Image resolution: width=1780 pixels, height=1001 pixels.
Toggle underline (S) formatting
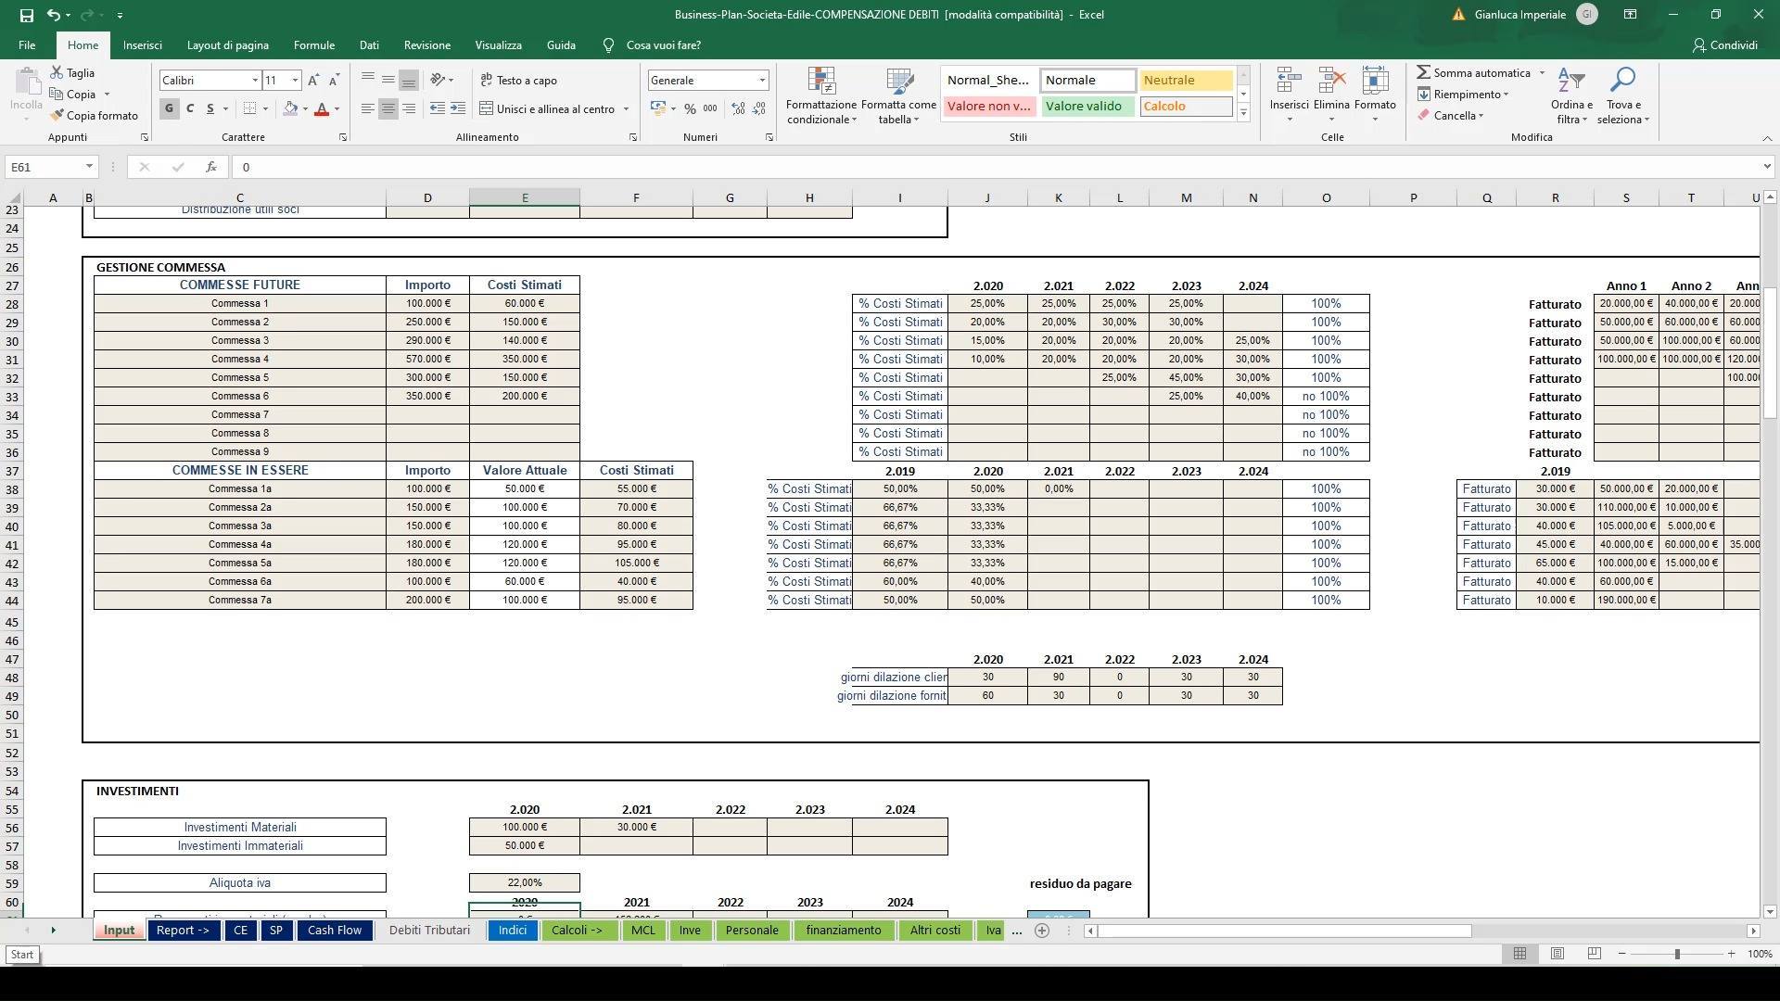[x=210, y=109]
